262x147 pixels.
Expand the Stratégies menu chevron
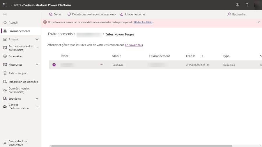tap(37, 98)
